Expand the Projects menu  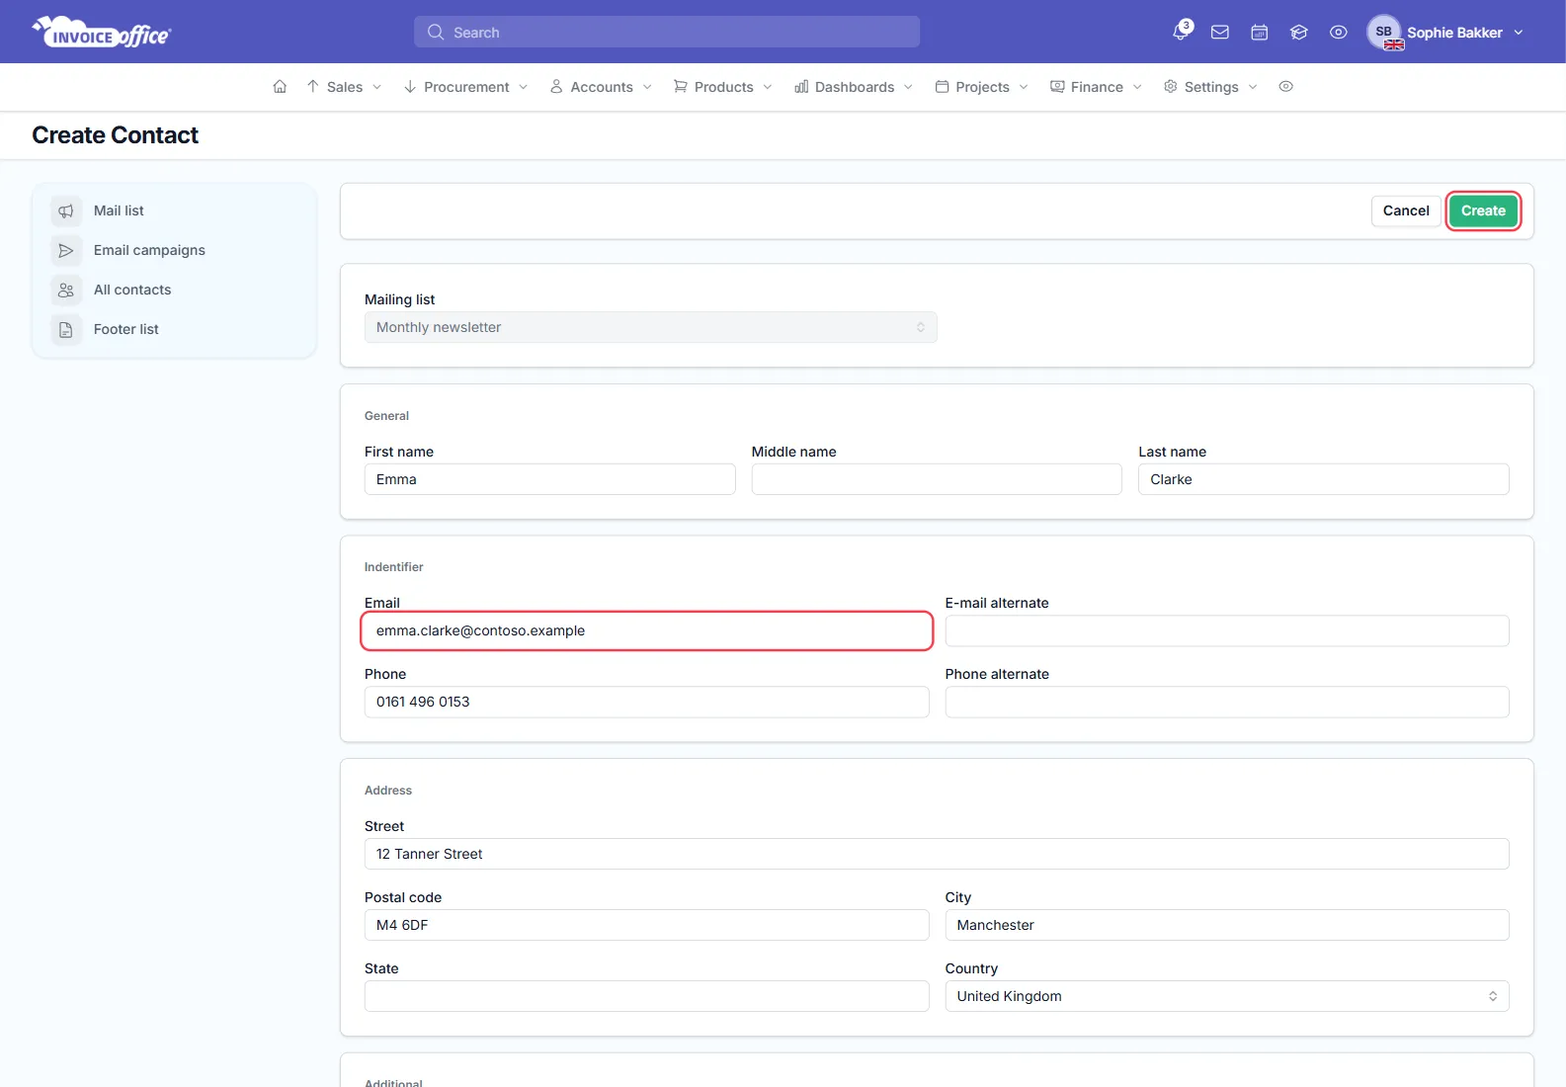[x=982, y=87]
